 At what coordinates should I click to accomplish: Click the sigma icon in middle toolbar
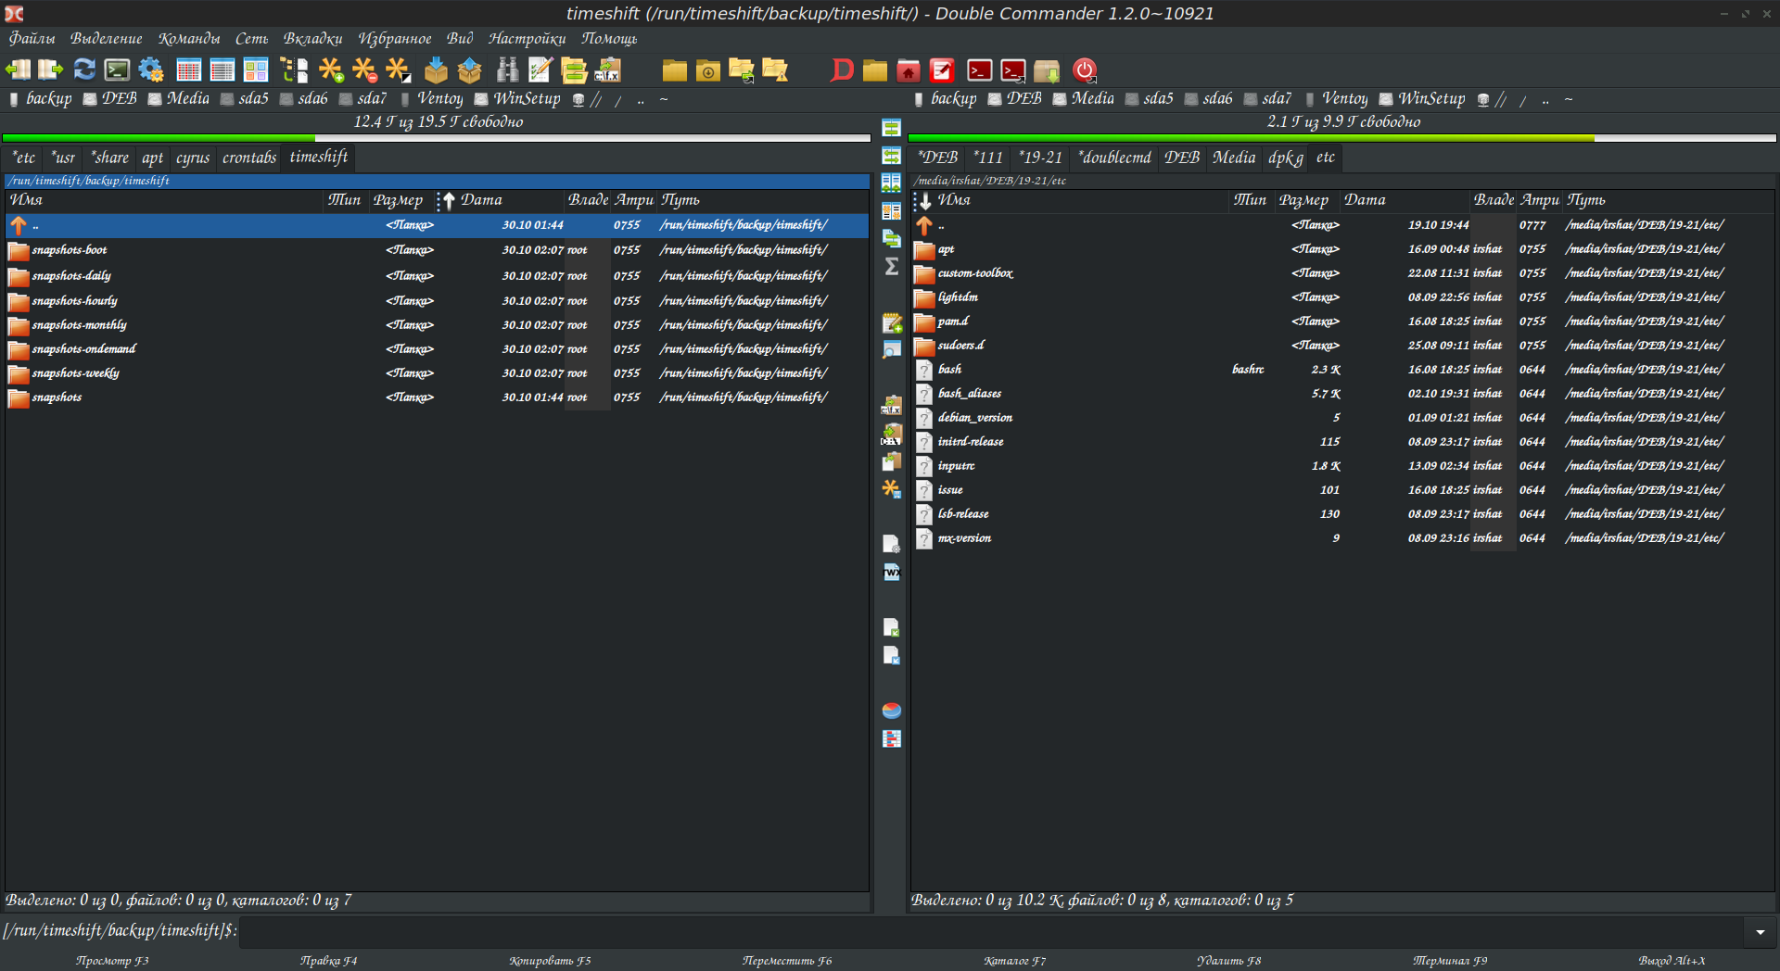coord(891,267)
